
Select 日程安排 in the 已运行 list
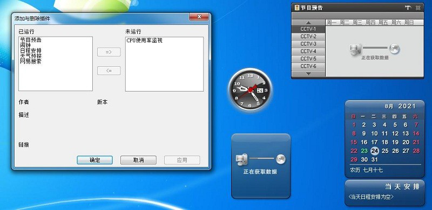coord(31,51)
